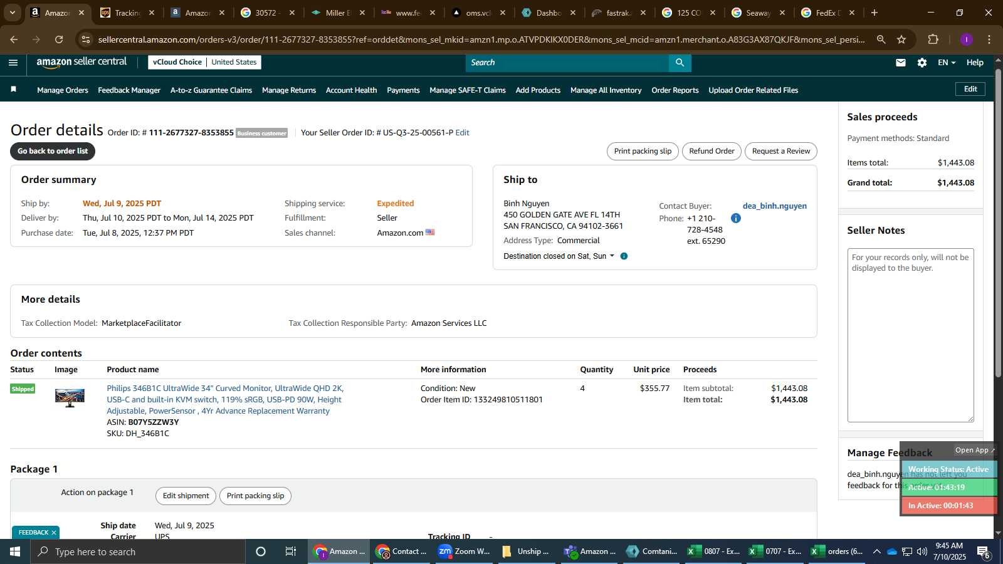Open Chrome three-dot menu
Screen dimensions: 1003x564
tap(989, 39)
